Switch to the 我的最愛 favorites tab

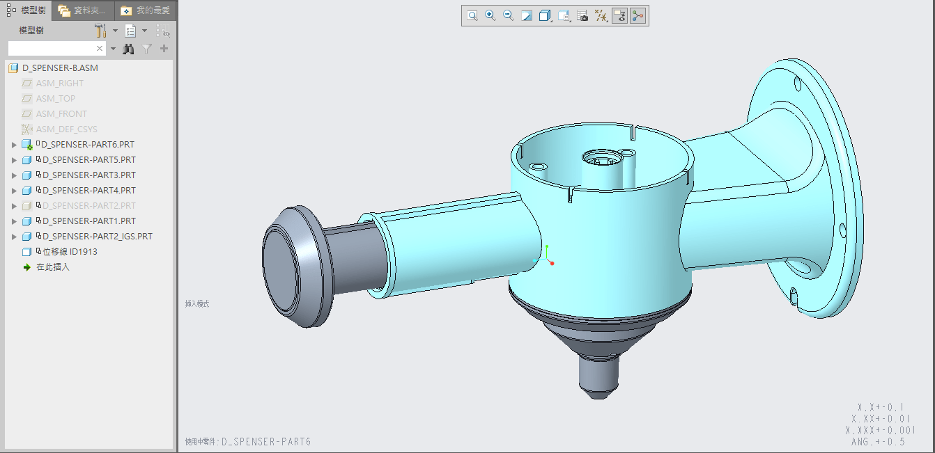(145, 10)
